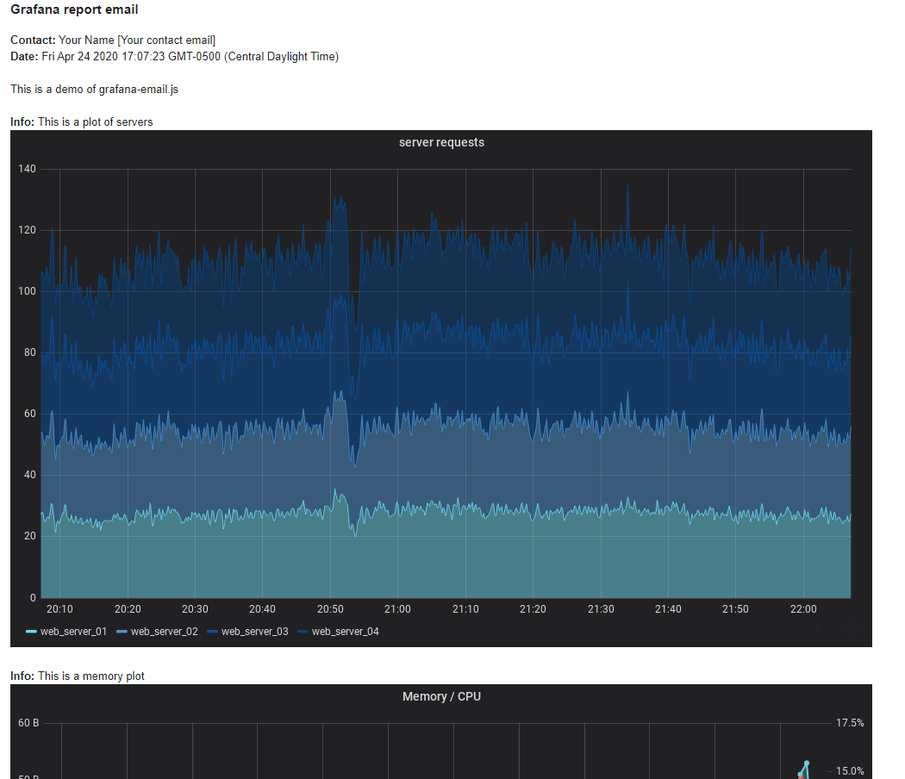Click the web_server_04 legend entry
The width and height of the screenshot is (905, 779).
click(338, 632)
